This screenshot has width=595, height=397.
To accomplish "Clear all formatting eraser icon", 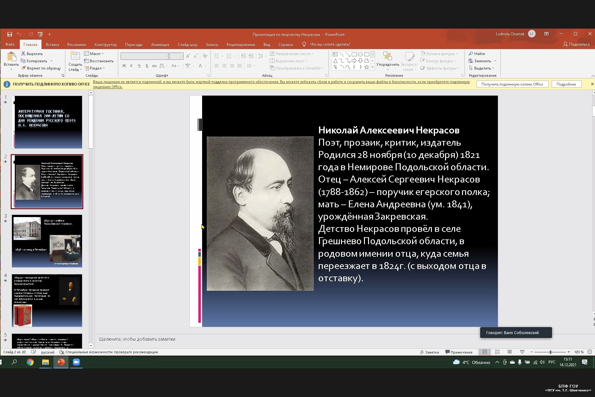I will tap(205, 56).
